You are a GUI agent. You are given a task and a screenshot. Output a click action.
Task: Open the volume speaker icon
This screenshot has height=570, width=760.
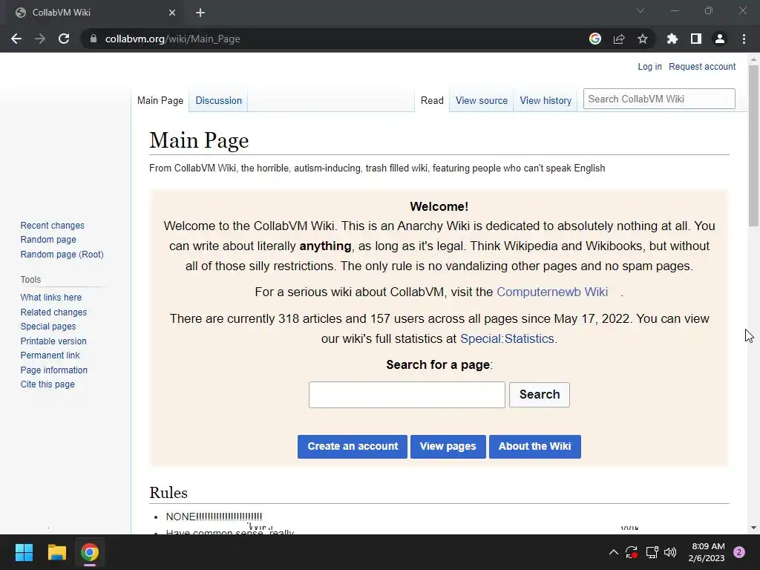pyautogui.click(x=670, y=552)
